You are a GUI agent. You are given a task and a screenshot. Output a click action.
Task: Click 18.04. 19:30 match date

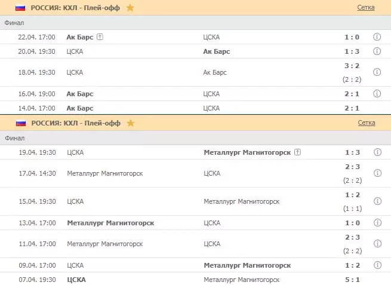coord(36,72)
